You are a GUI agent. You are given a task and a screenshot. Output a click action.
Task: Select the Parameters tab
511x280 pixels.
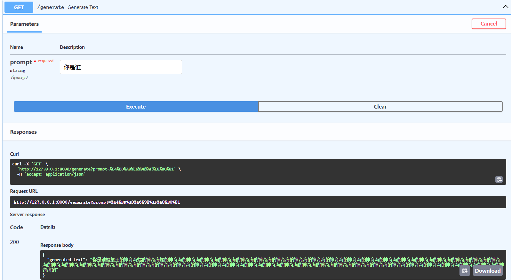(x=24, y=24)
